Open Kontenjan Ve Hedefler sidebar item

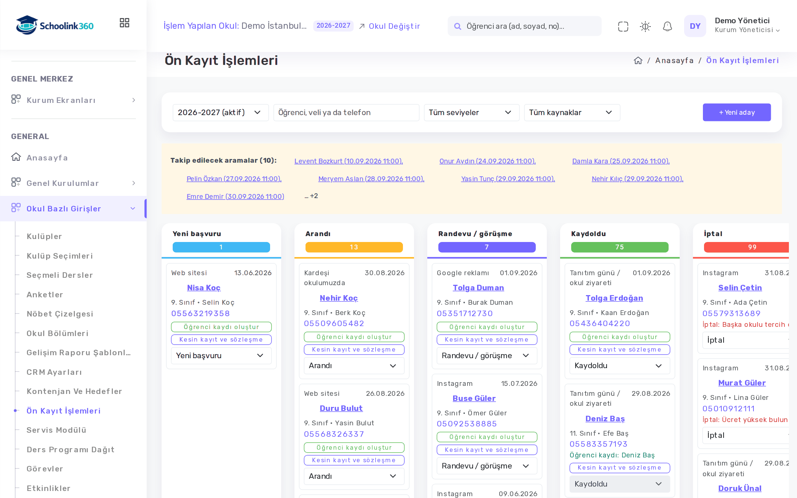(x=74, y=391)
